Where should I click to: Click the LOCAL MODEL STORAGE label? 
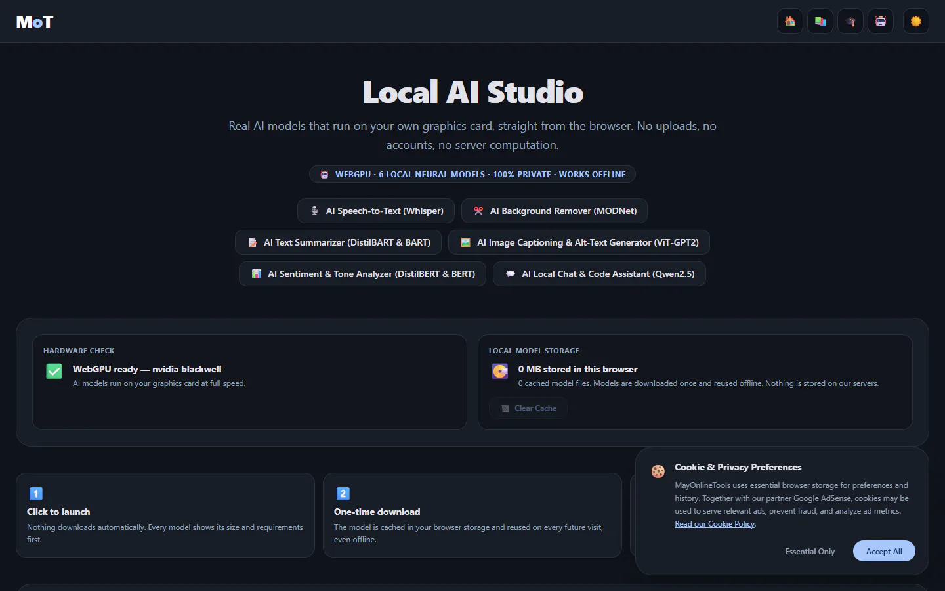click(534, 351)
